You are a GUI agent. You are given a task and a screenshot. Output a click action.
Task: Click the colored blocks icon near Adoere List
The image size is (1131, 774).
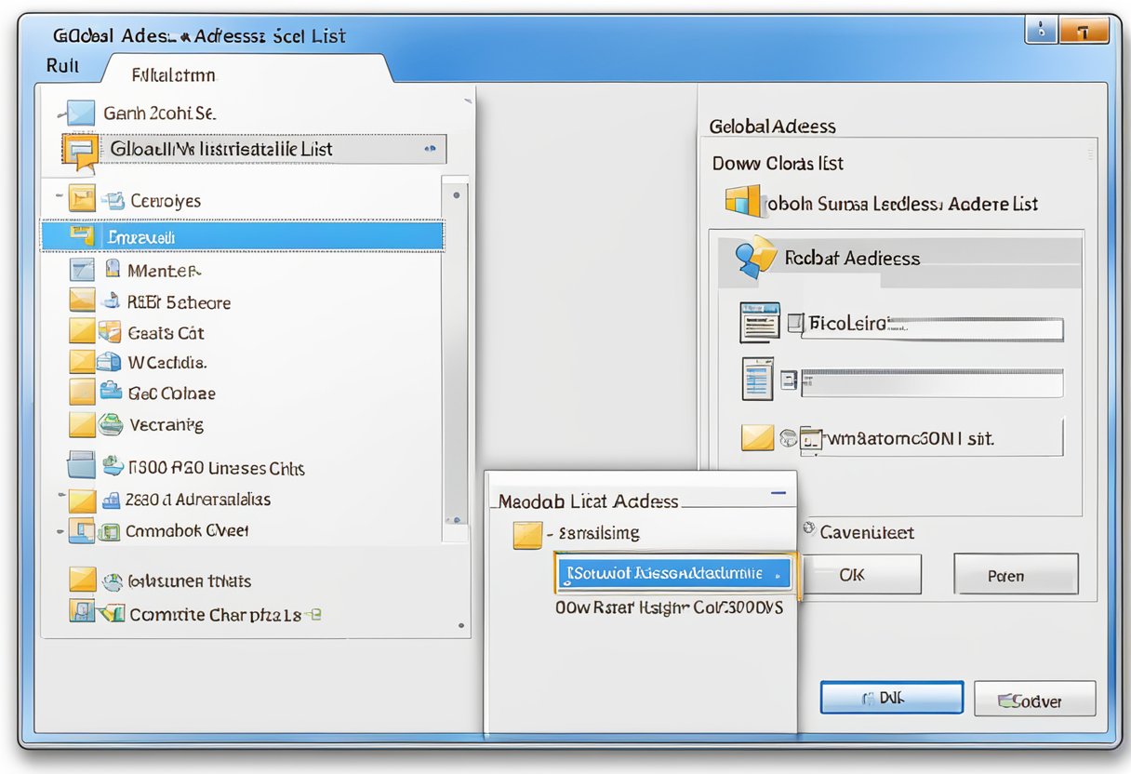(x=742, y=203)
